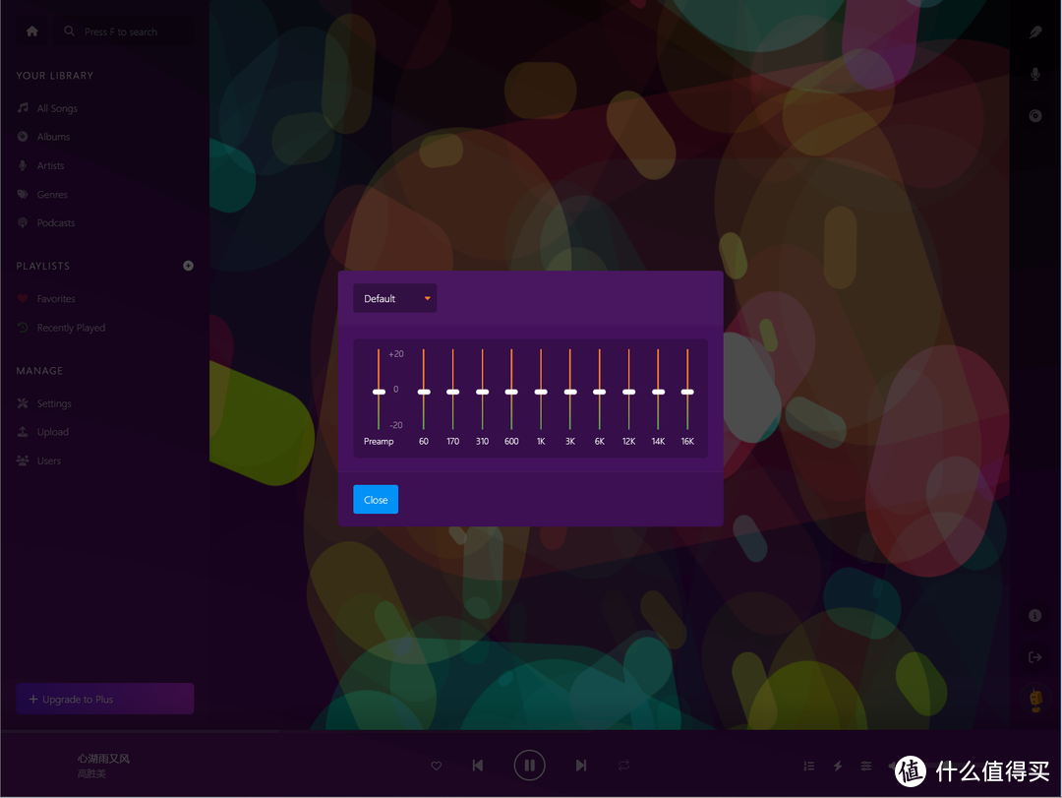Click the 60 Hz band slider handle
1062x798 pixels.
coord(424,392)
